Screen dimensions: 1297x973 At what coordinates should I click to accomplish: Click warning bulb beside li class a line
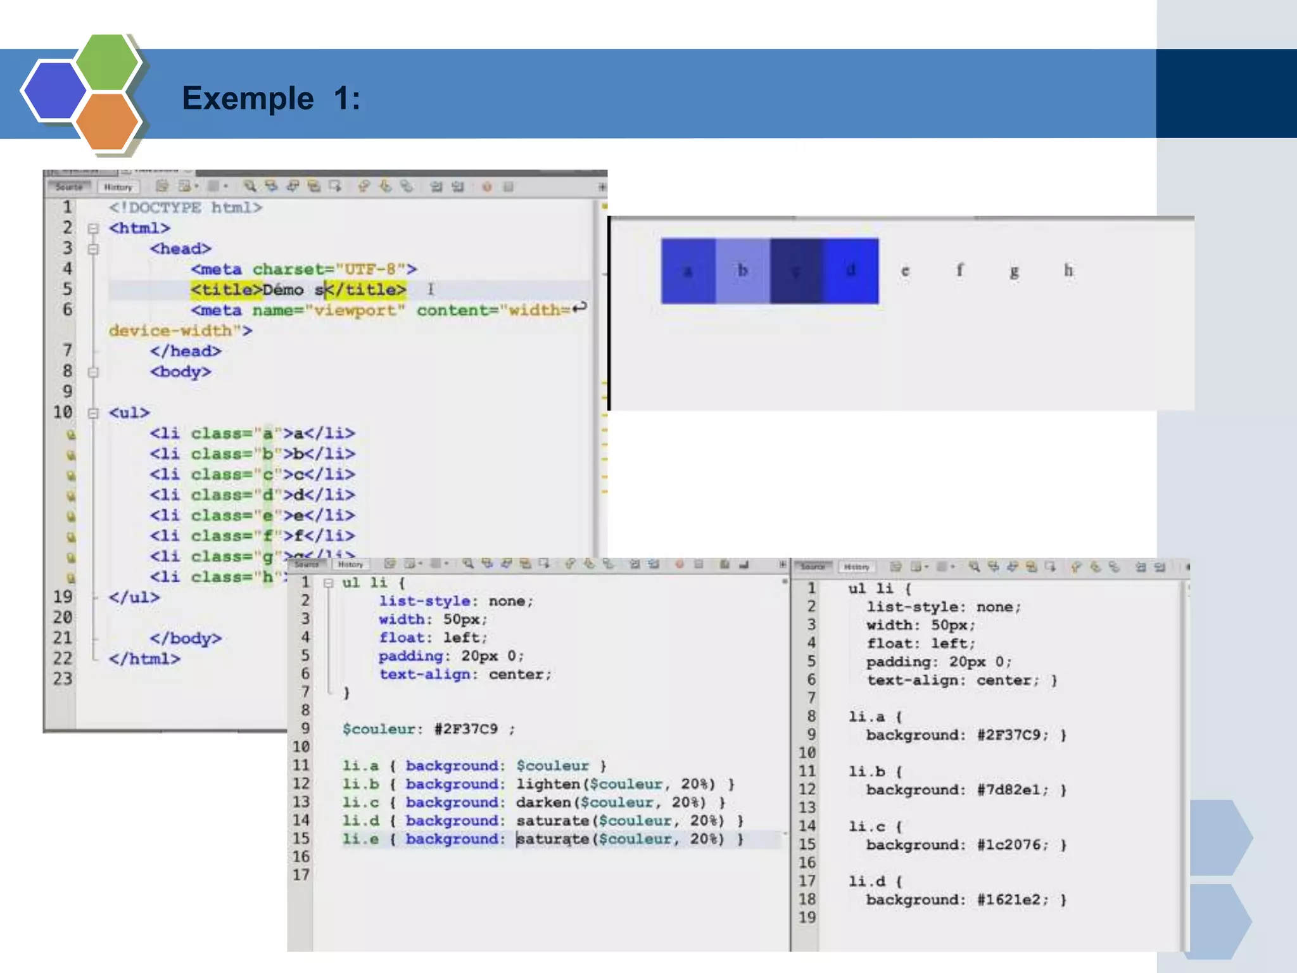coord(71,435)
